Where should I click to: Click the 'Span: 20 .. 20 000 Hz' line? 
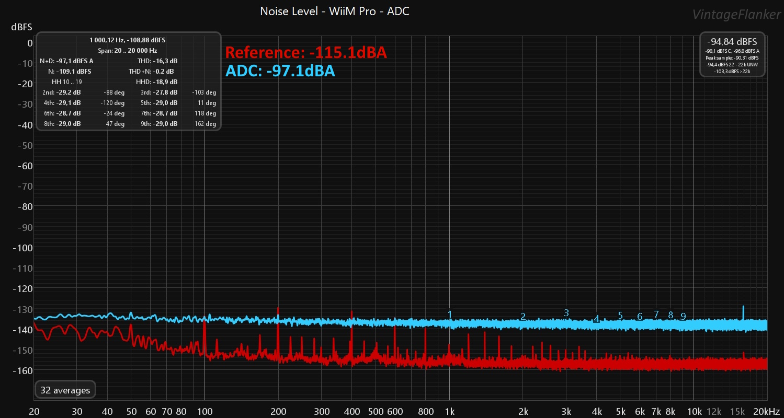click(128, 51)
